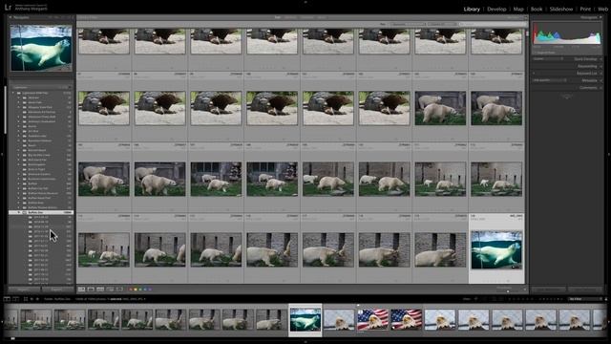Image resolution: width=611 pixels, height=344 pixels.
Task: Show the main window display icon in filmstrip bar
Action: tap(7, 299)
